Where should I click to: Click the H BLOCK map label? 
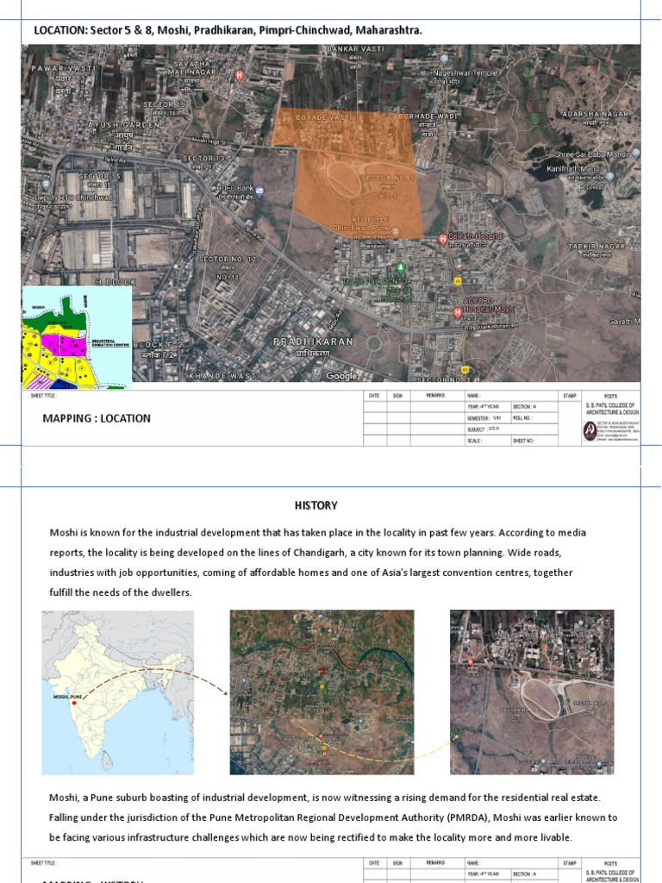click(x=116, y=282)
